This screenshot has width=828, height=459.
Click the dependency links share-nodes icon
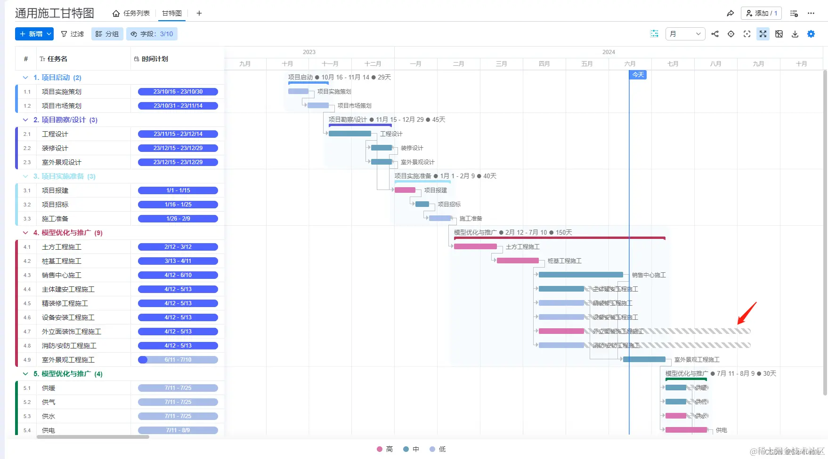point(715,34)
